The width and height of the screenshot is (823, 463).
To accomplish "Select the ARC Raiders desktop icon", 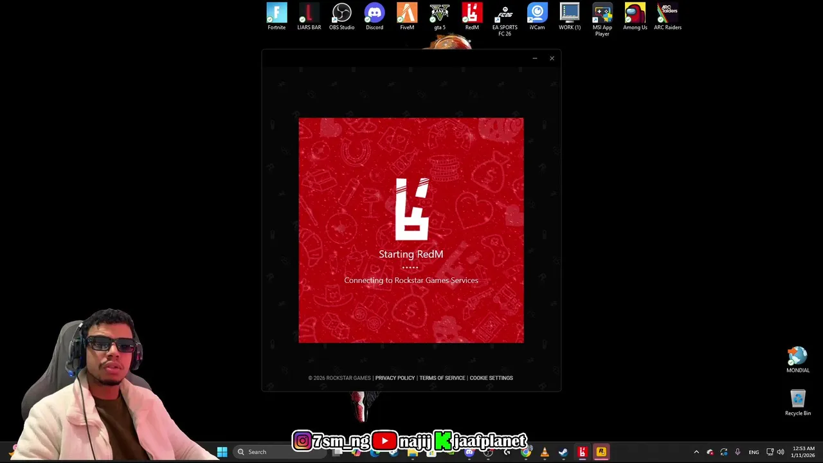I will click(667, 17).
